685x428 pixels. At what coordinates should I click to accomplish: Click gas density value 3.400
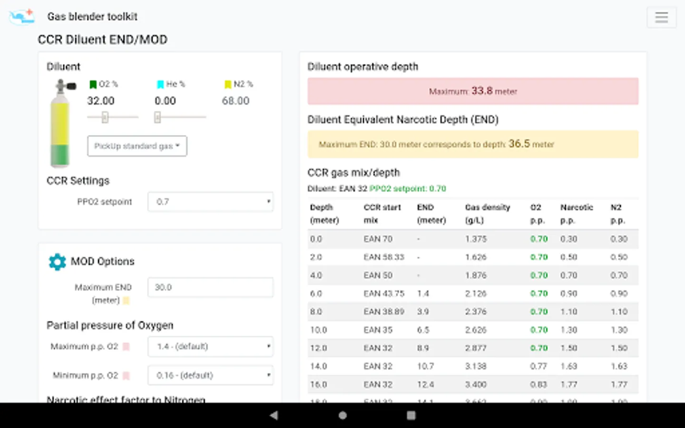tap(476, 385)
